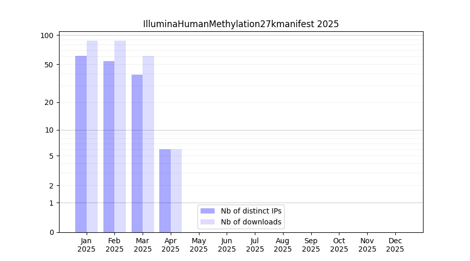The image size is (470, 261).
Task: Click the 100 y-axis tick label
Action: [x=48, y=35]
